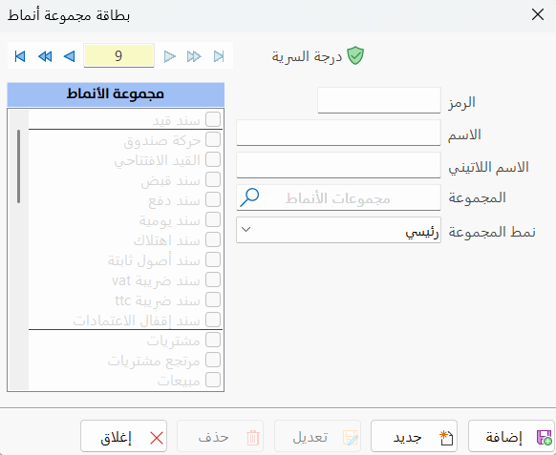This screenshot has height=455, width=556.
Task: Click the مجموعة الأنماط list header
Action: [x=116, y=94]
